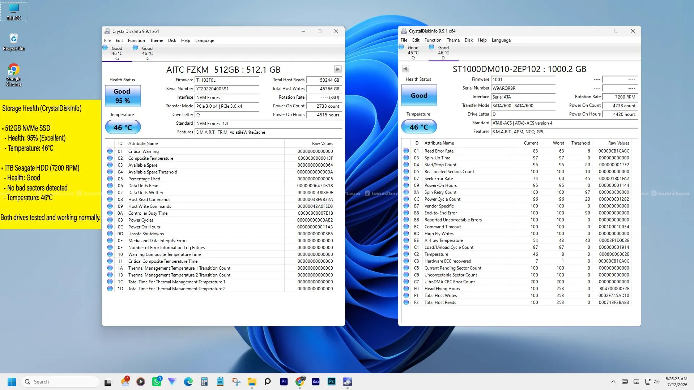Open Task View on the taskbar
694x390 pixels.
(x=108, y=382)
